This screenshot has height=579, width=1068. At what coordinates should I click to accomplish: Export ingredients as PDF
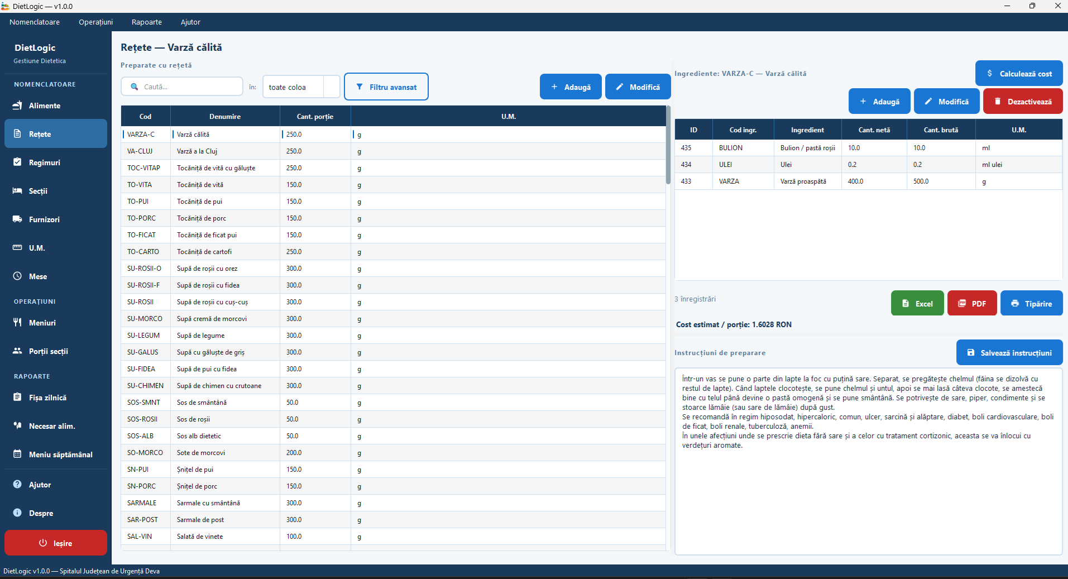click(x=972, y=303)
